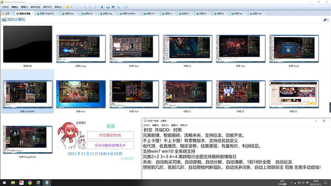The width and height of the screenshot is (331, 186).
Task: Click the manage snapshots toolbar icon
Action: click(x=96, y=7)
